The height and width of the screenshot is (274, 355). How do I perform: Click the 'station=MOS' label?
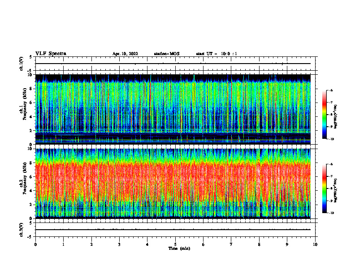(167, 54)
